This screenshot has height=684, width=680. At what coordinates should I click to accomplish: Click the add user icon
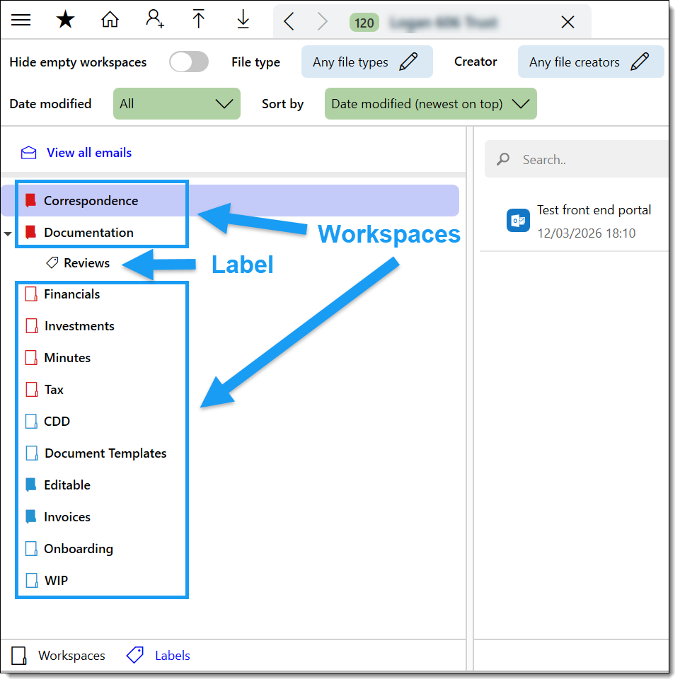pos(154,20)
